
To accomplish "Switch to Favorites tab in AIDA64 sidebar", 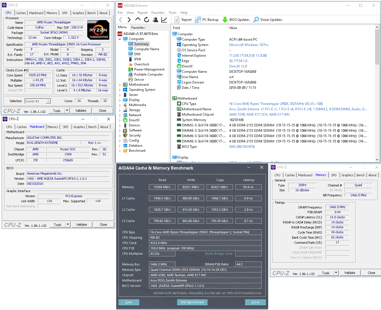I will 138,27.
